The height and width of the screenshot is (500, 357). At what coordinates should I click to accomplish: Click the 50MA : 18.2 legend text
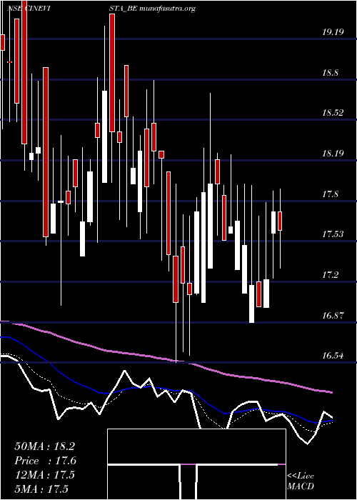pos(44,446)
